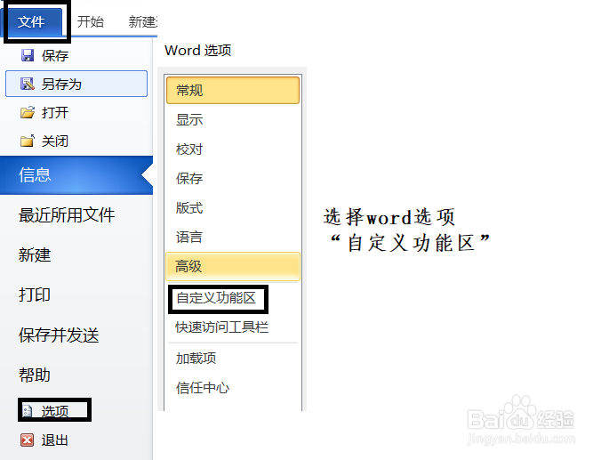
Task: Select the 信息 backstage section
Action: pyautogui.click(x=76, y=175)
